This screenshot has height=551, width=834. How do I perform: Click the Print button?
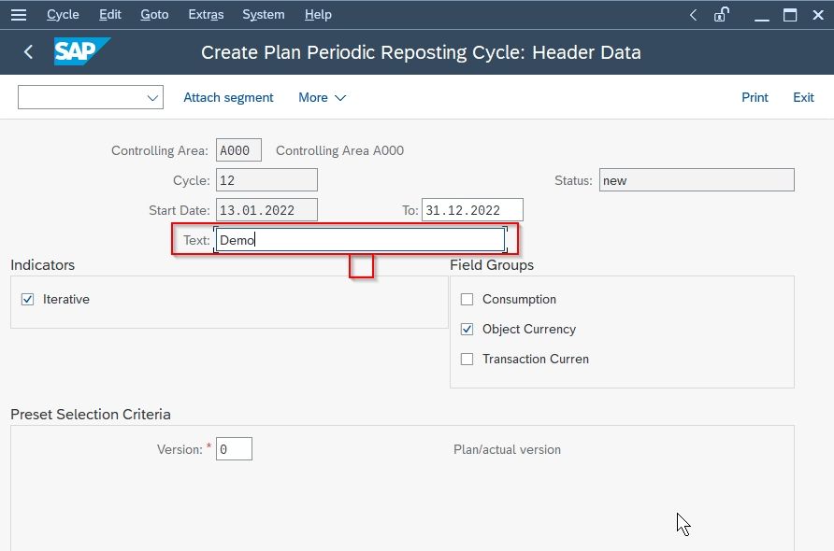(755, 98)
